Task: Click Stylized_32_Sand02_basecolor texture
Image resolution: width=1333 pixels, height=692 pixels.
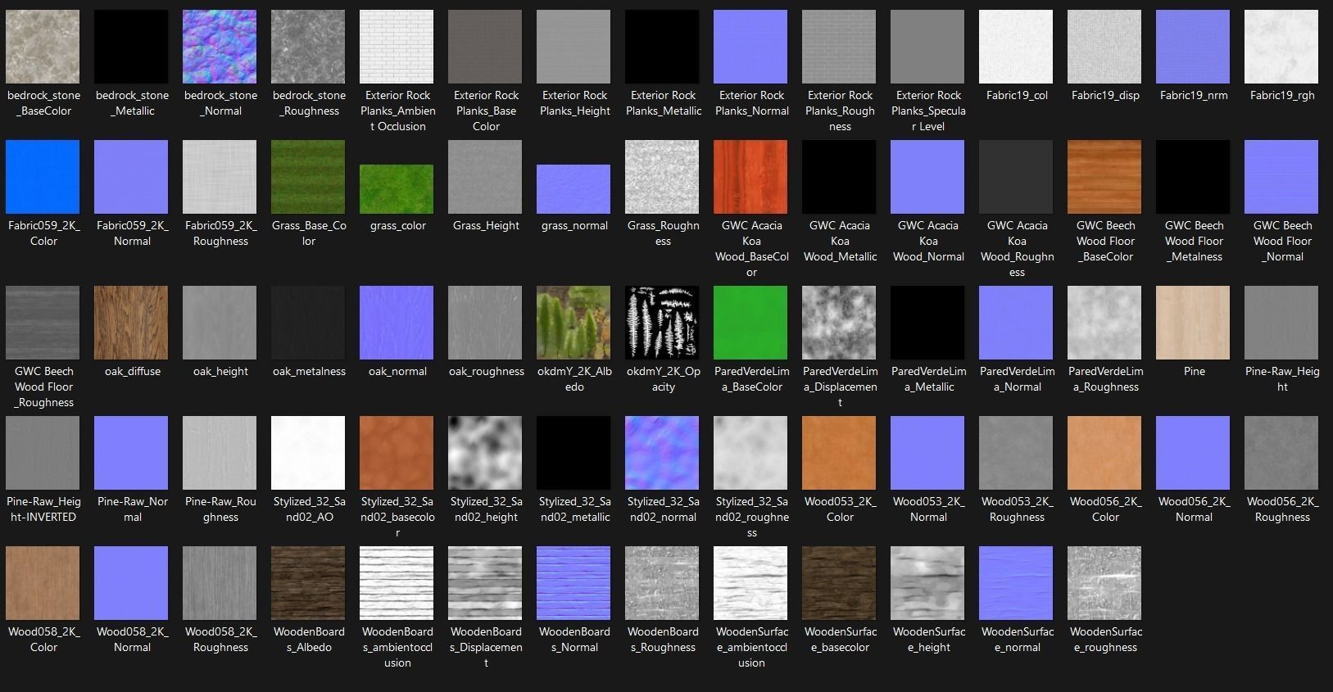Action: [397, 453]
